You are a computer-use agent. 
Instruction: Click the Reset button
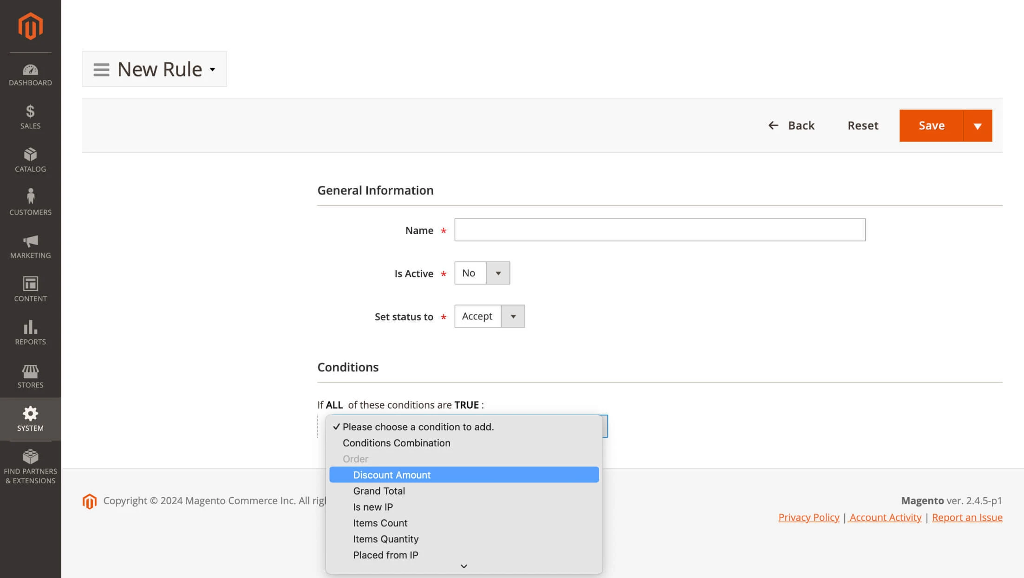point(862,125)
